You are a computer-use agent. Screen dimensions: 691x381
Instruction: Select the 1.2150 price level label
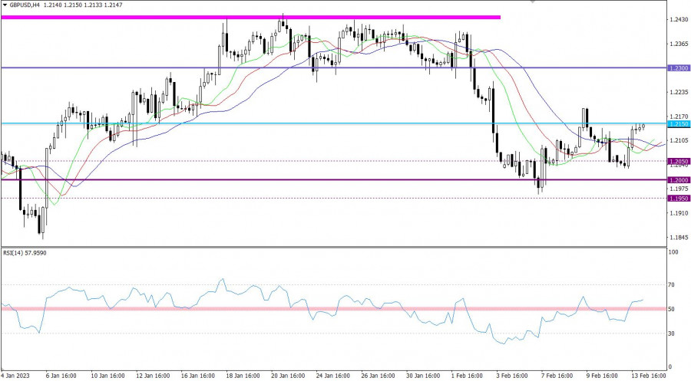click(678, 123)
